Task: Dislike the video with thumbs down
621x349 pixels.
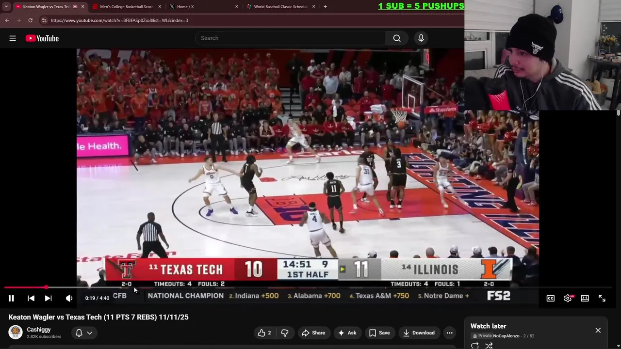Action: point(285,333)
